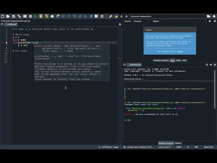Image resolution: width=217 pixels, height=163 pixels.
Task: Open a file with the folder icon
Action: 8,16
